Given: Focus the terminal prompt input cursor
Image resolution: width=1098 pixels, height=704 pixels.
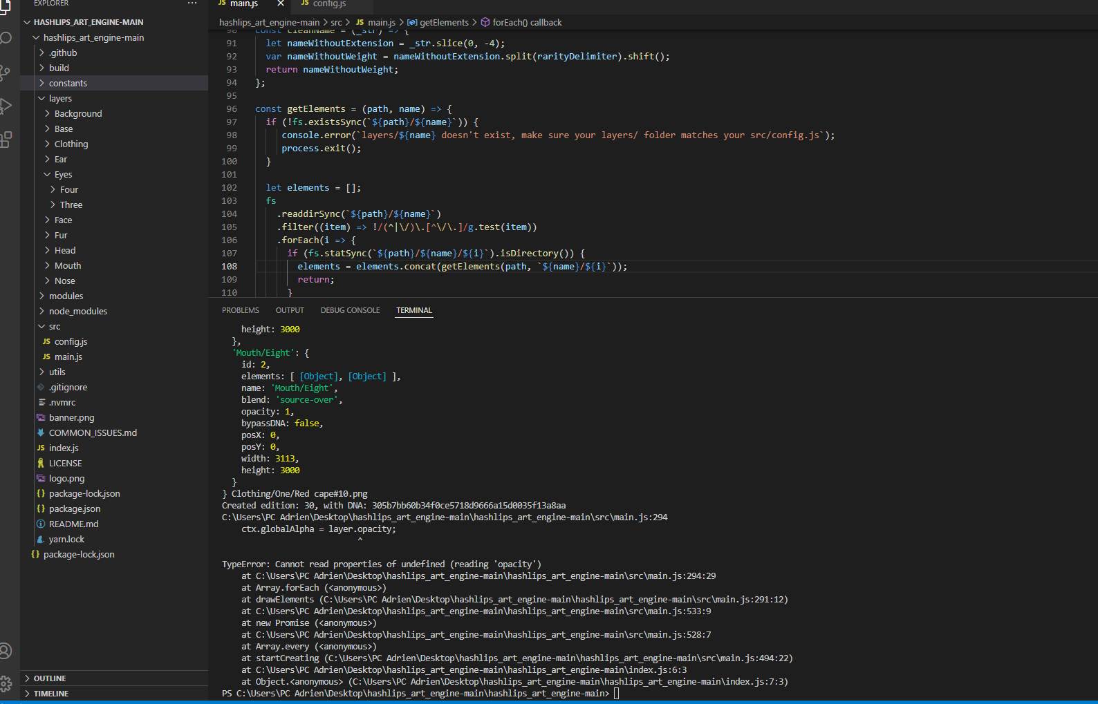Looking at the screenshot, I should [x=616, y=693].
